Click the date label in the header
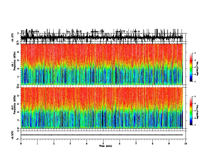Screen dimensions: 209x161 point(74,32)
